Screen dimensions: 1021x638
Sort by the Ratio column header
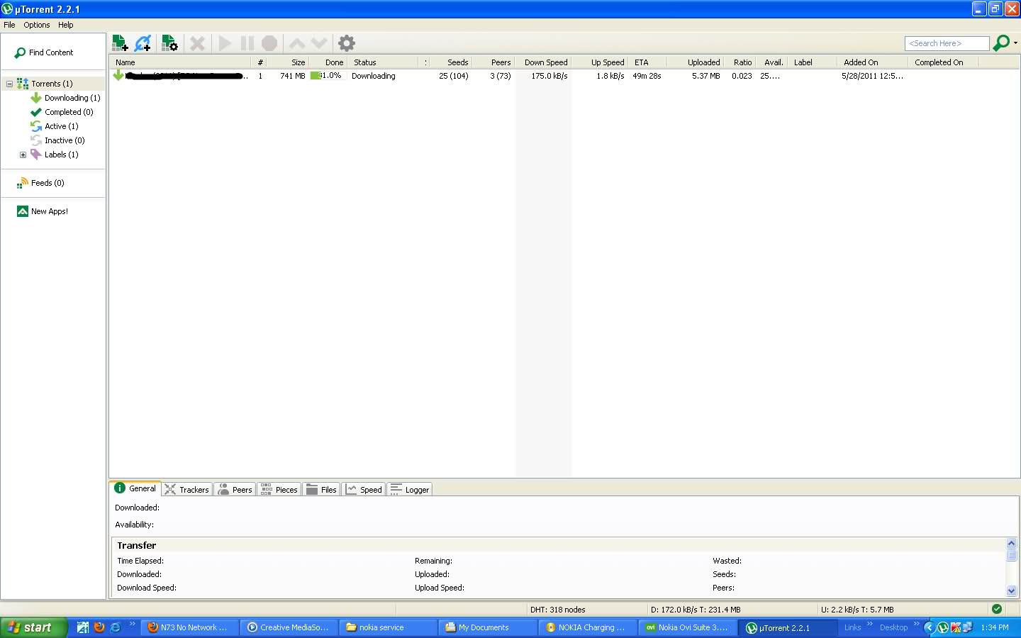pyautogui.click(x=740, y=62)
